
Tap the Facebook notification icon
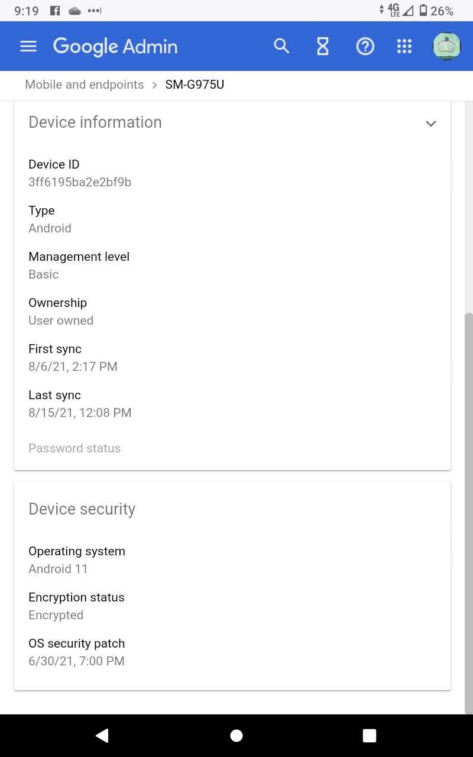coord(55,11)
